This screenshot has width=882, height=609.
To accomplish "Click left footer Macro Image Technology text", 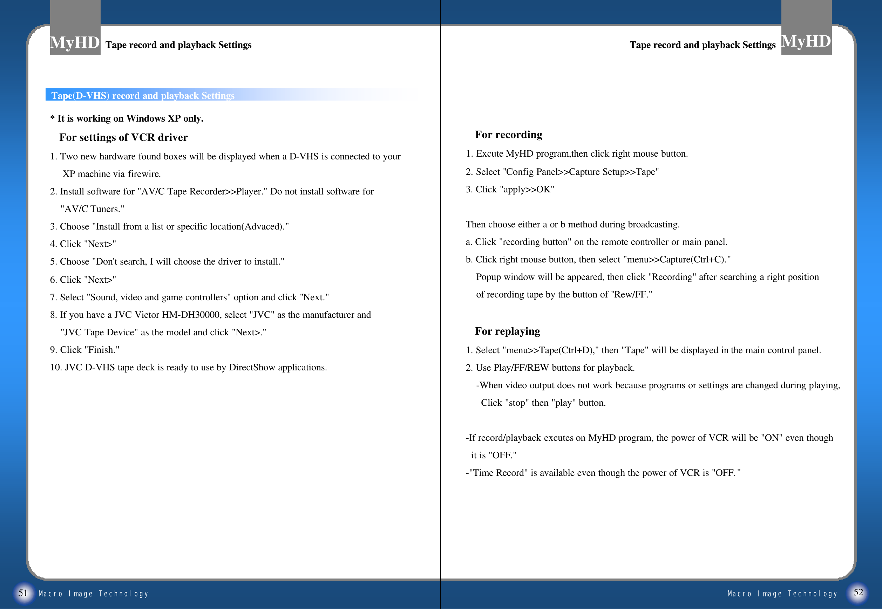I will pos(93,594).
